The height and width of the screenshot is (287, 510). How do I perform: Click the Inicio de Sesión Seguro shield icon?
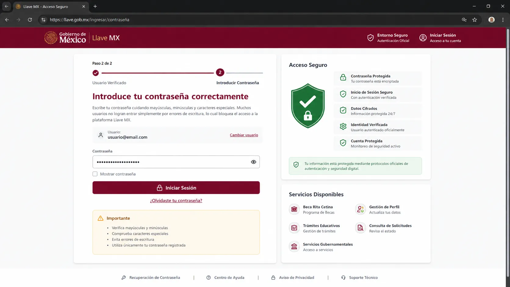point(343,94)
